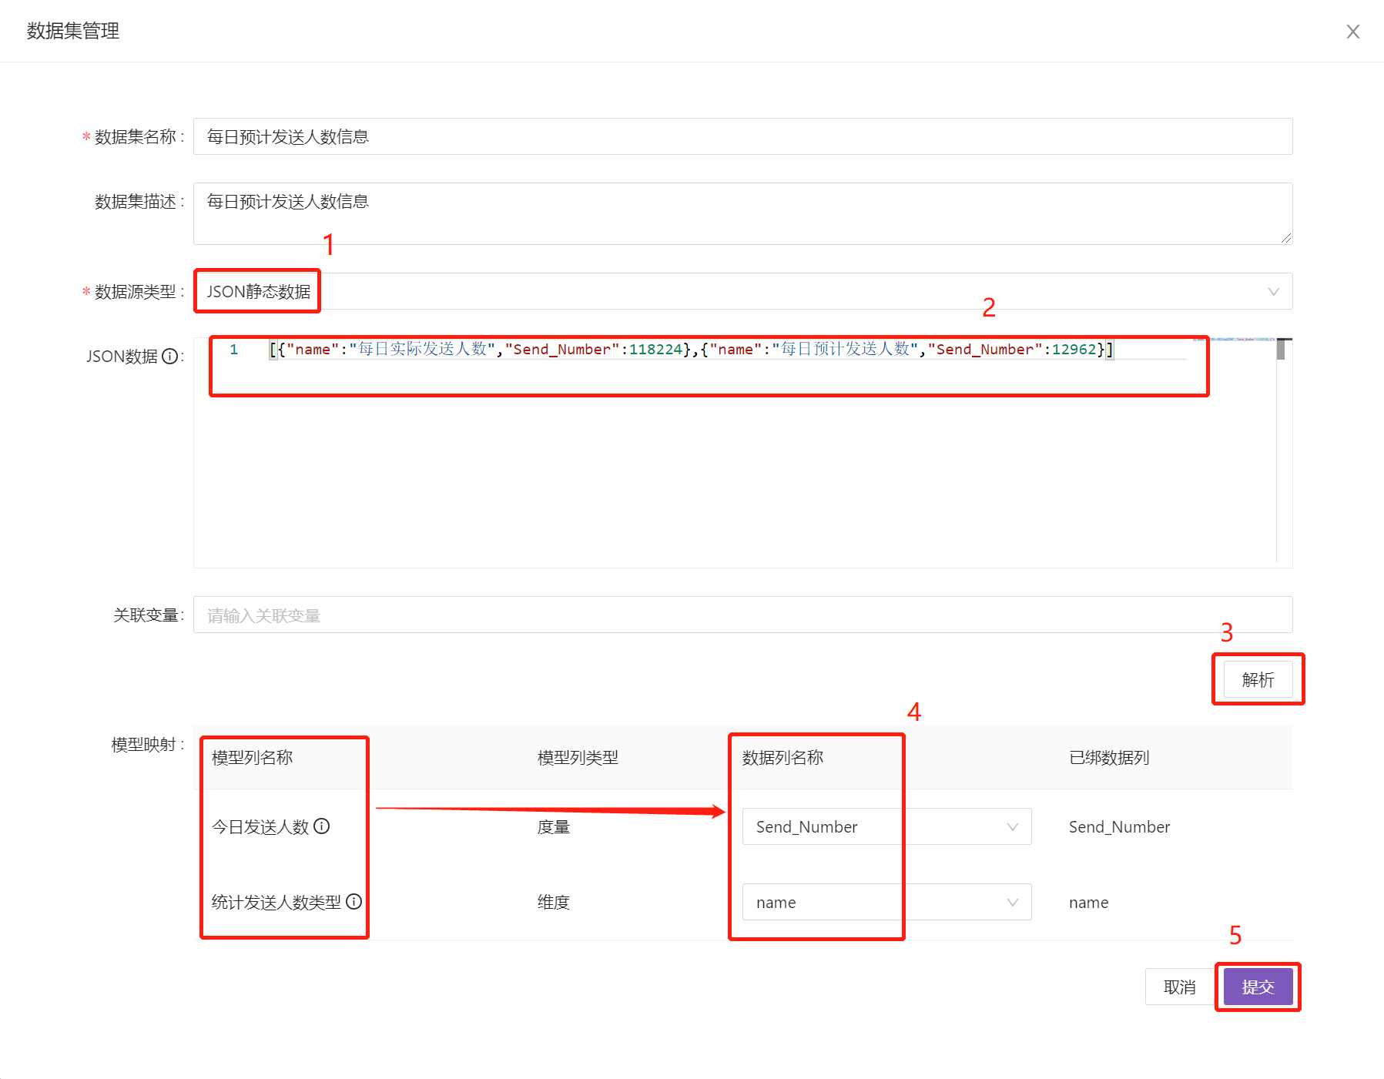
Task: Open the name data column dropdown
Action: (886, 902)
